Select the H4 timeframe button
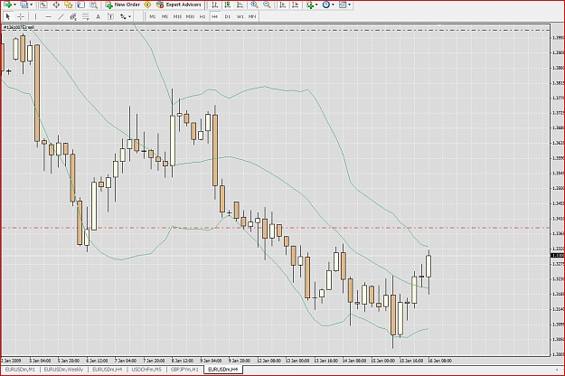This screenshot has width=565, height=376. 215,16
